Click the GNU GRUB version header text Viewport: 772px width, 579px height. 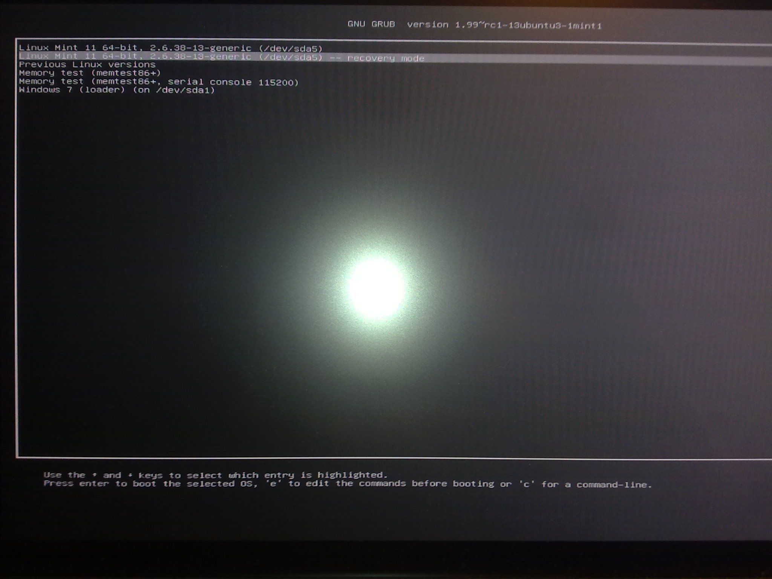tap(475, 25)
